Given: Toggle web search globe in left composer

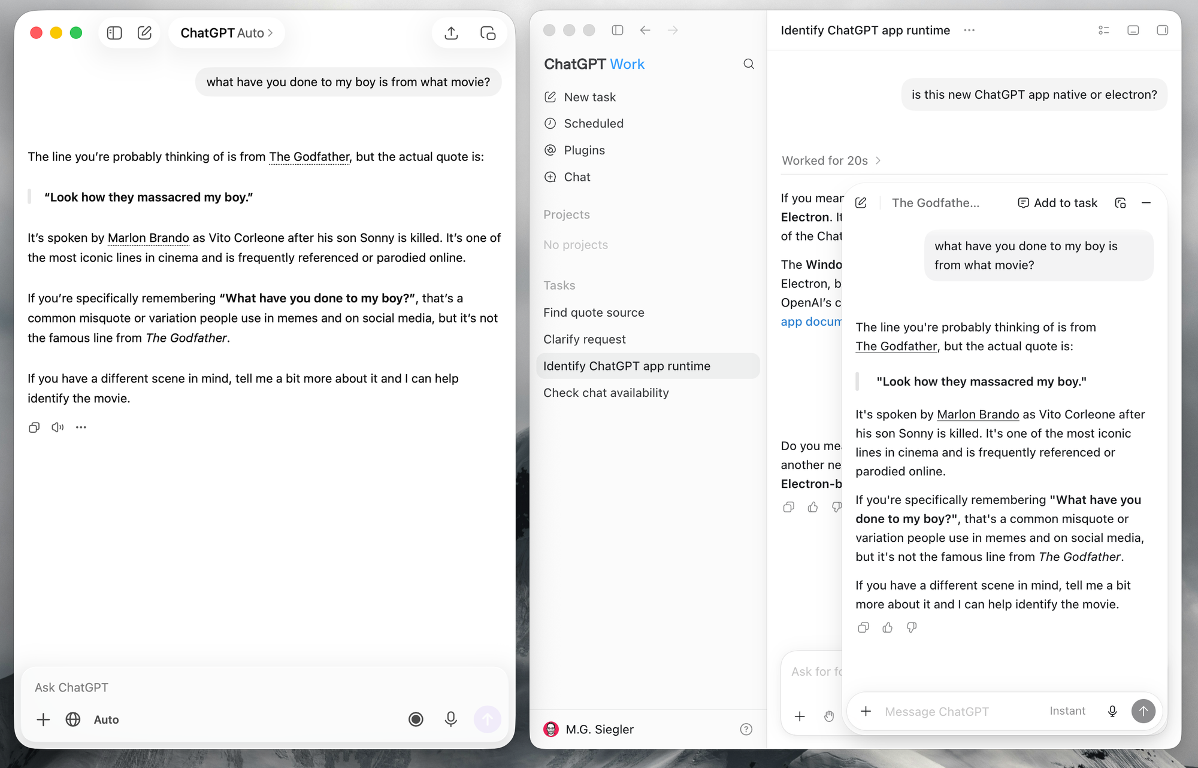Looking at the screenshot, I should [x=73, y=720].
